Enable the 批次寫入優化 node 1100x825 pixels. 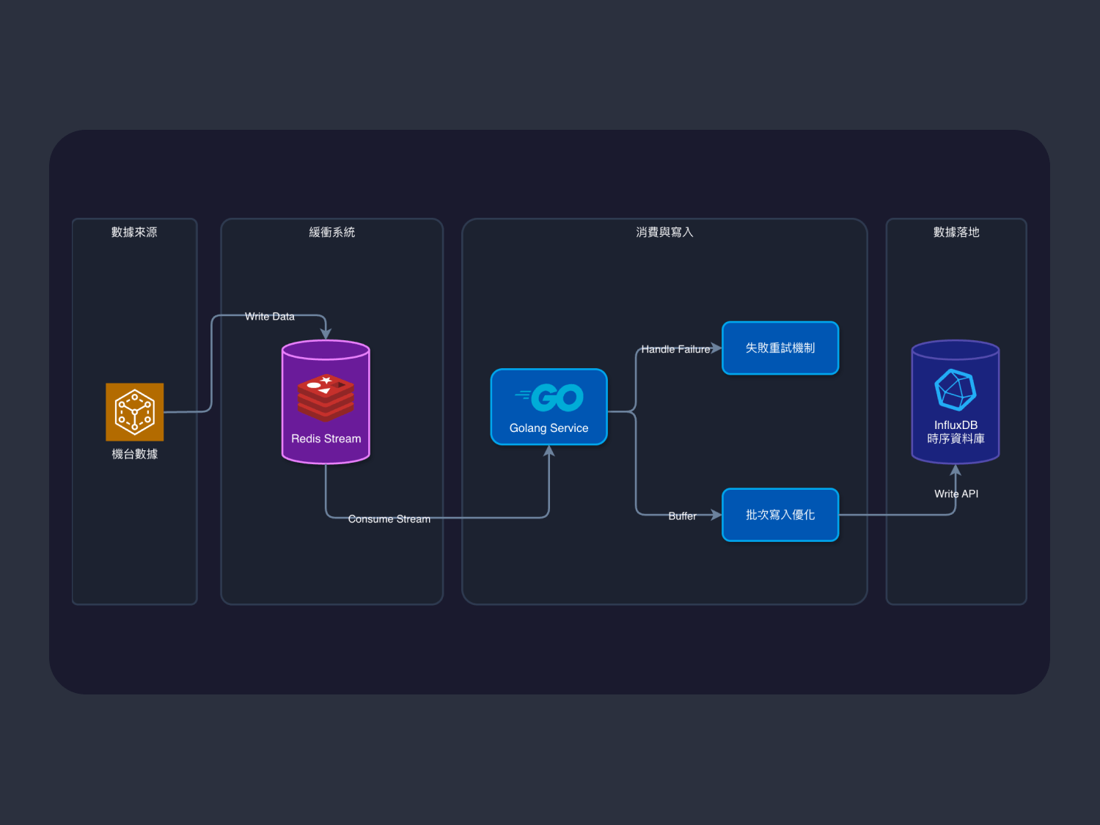(x=780, y=515)
